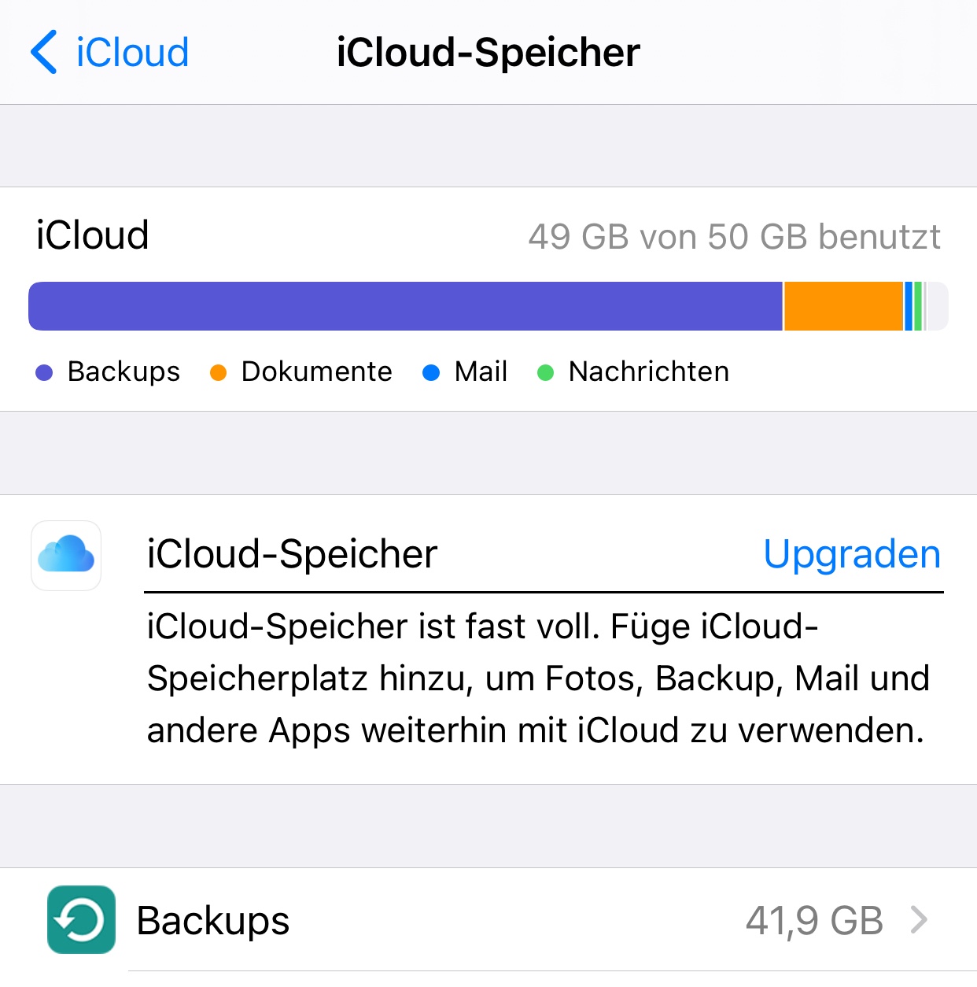Tap the green Backups restore icon
This screenshot has width=977, height=987.
click(x=81, y=919)
